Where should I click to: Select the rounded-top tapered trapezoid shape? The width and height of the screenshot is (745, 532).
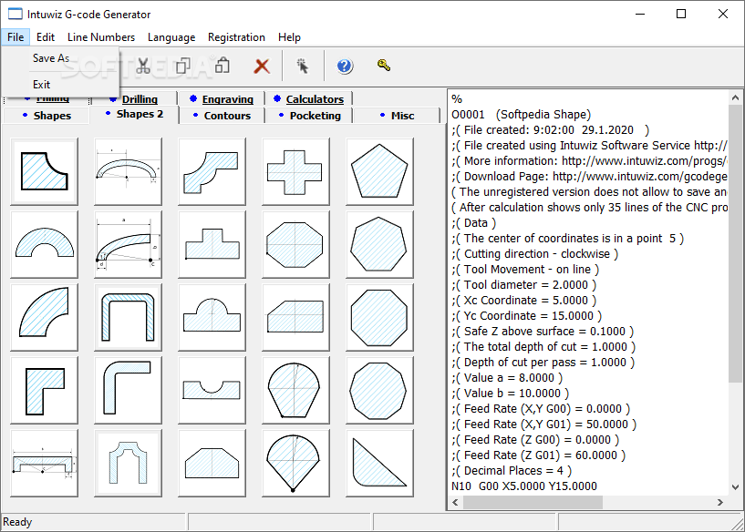coord(295,390)
